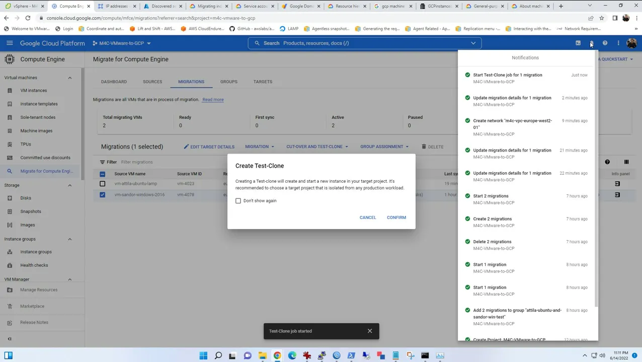The image size is (642, 362).
Task: Open the header three-dot settings menu
Action: [x=618, y=43]
